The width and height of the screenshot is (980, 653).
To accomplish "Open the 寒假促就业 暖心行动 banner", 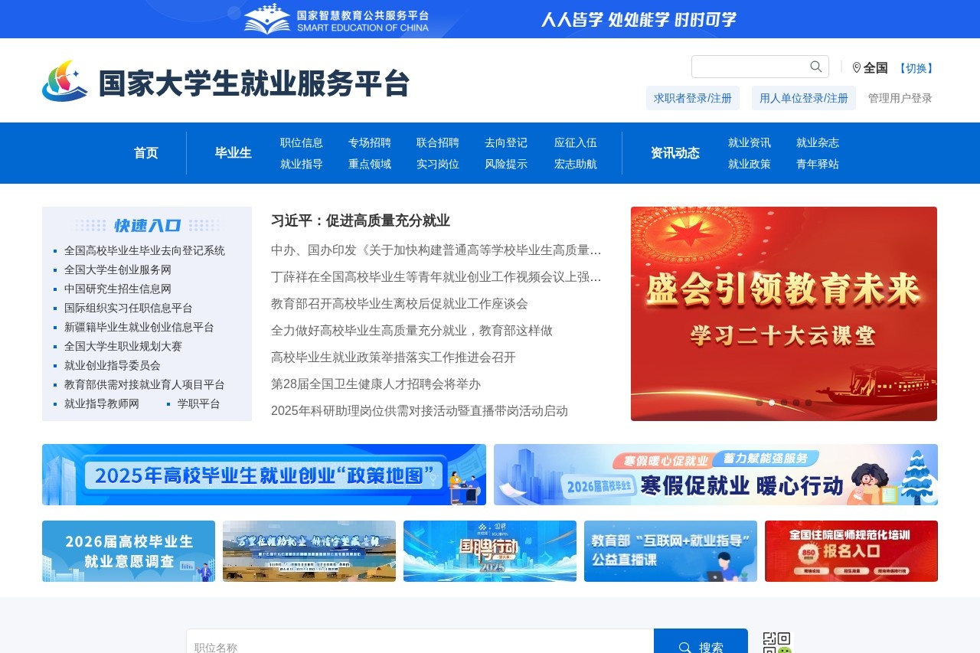I will click(716, 475).
